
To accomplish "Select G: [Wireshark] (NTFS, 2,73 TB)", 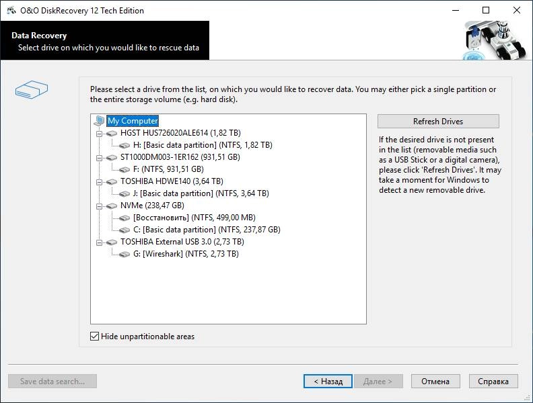I will [x=186, y=254].
